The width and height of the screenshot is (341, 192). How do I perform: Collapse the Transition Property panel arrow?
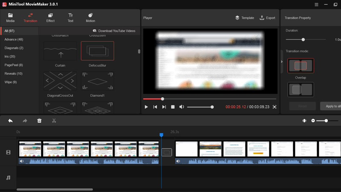(x=282, y=62)
